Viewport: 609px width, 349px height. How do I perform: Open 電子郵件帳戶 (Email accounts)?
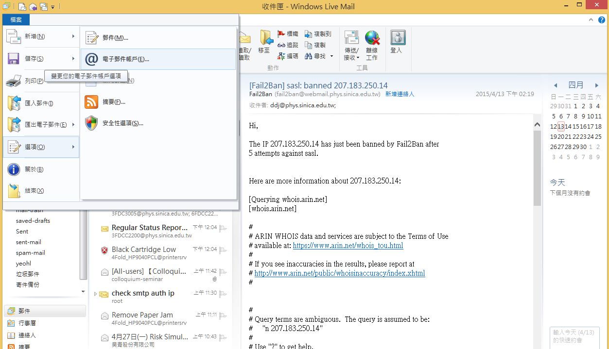coord(158,59)
